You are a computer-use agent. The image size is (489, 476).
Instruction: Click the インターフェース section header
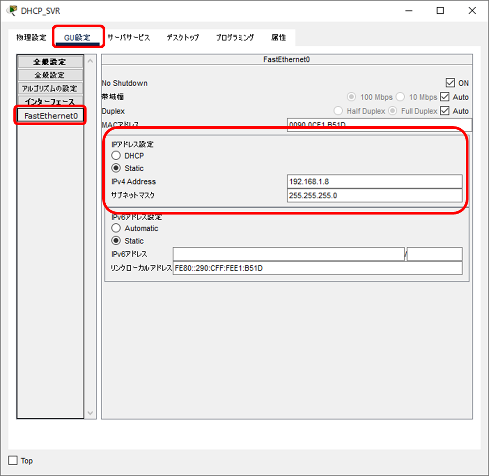click(50, 101)
